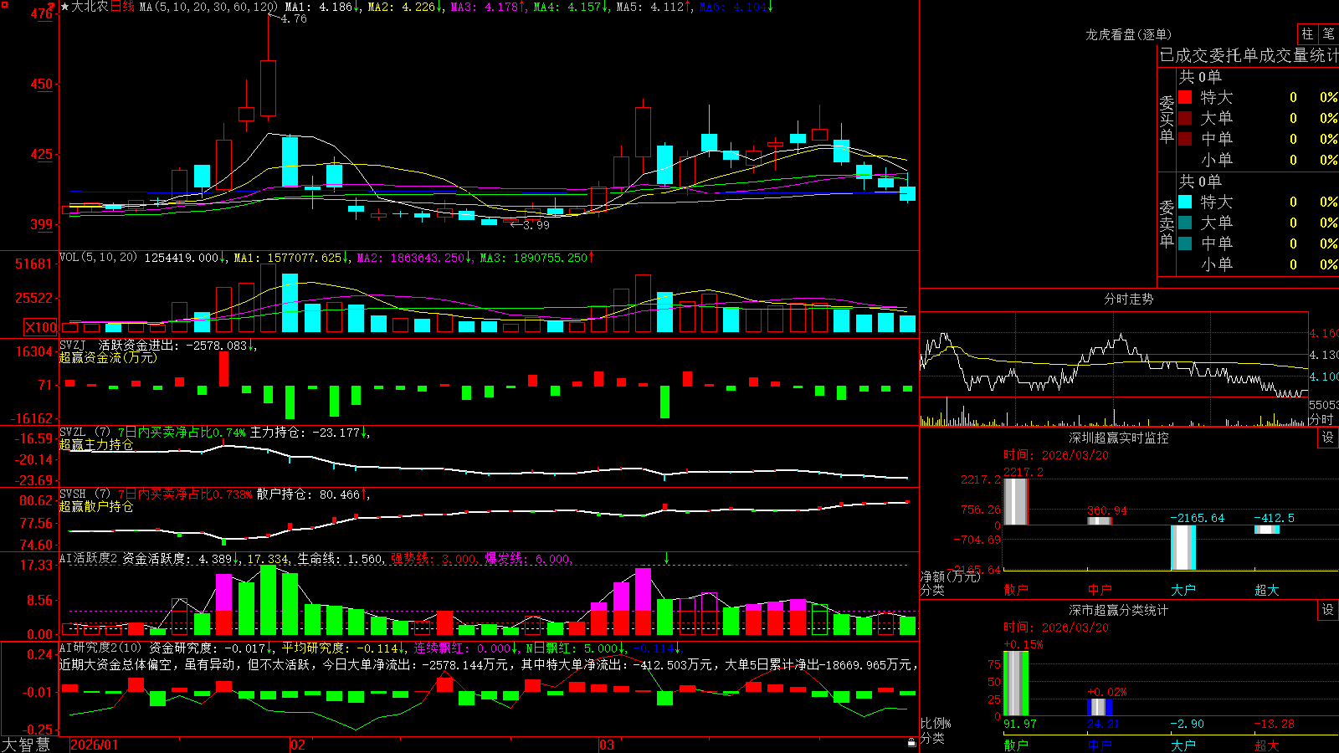1339x753 pixels.
Task: Click the 委卖单 section label
Action: [1167, 223]
